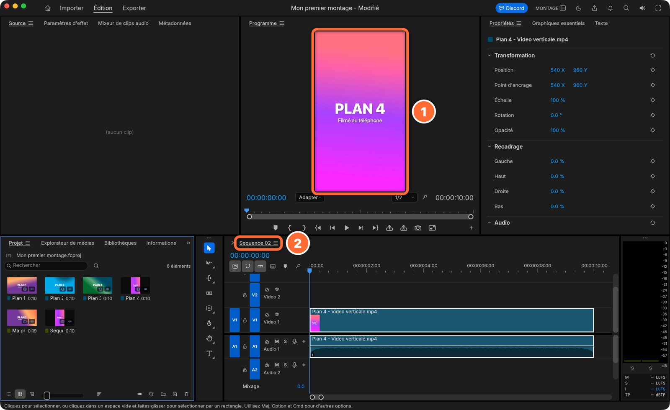Click the Home icon in the top bar
Screen dimensions: 670x410
48,8
